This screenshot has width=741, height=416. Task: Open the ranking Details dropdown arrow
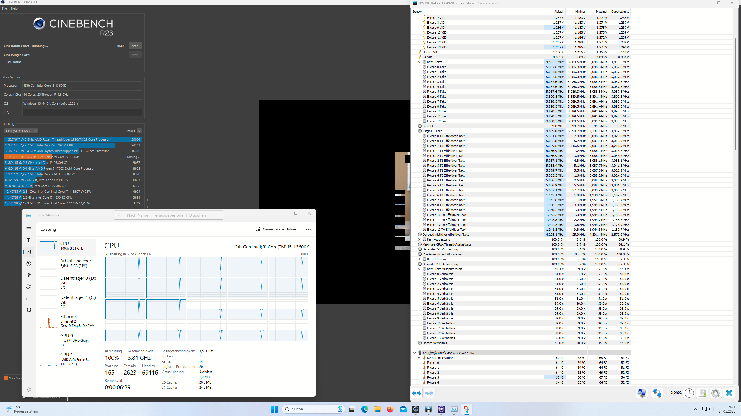click(139, 131)
